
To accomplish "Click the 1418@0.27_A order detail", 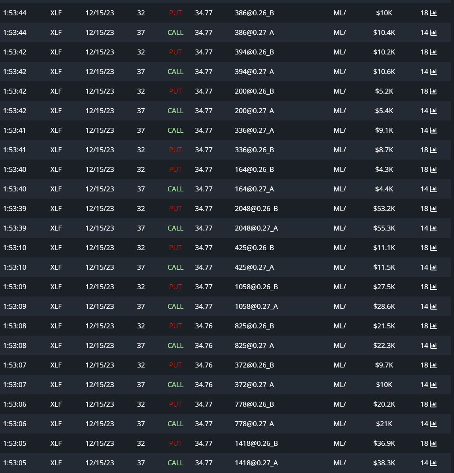I will pyautogui.click(x=256, y=463).
